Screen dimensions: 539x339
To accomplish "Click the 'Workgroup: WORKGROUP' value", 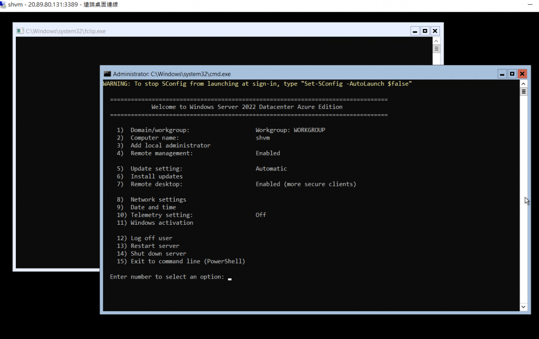I will click(x=290, y=130).
